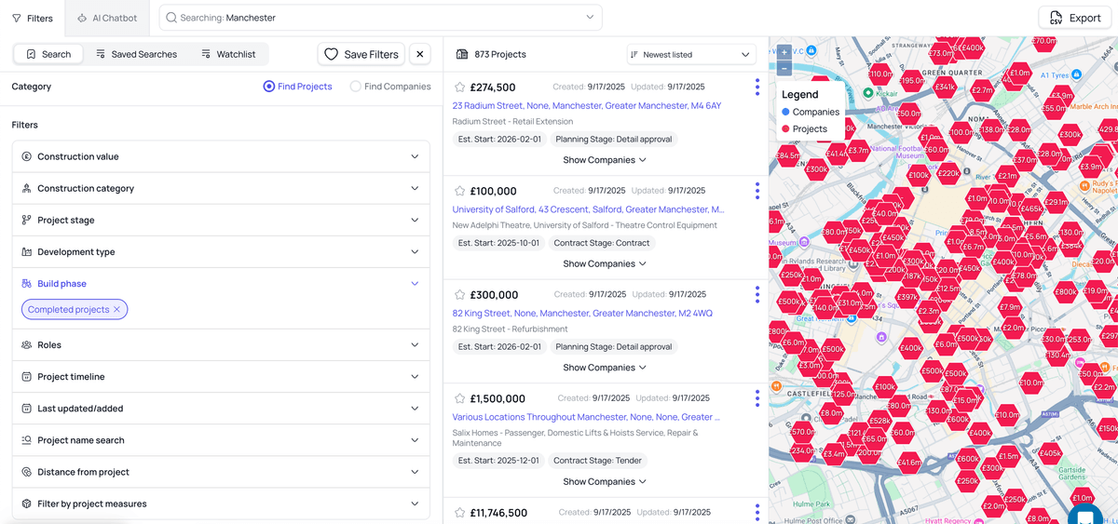Screen dimensions: 1118x524
Task: Click map zoom out minus button
Action: [x=784, y=68]
